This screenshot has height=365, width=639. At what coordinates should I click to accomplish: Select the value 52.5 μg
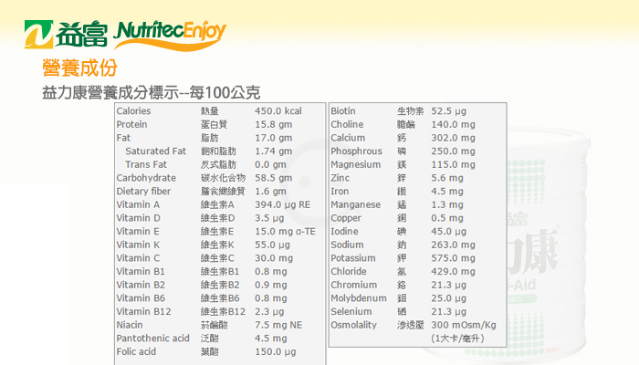pos(449,110)
